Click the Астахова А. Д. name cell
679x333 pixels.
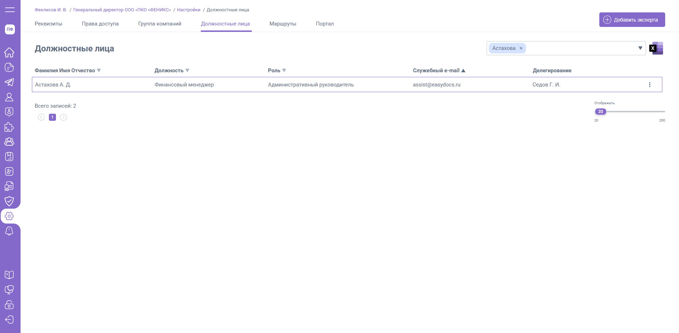(x=53, y=85)
